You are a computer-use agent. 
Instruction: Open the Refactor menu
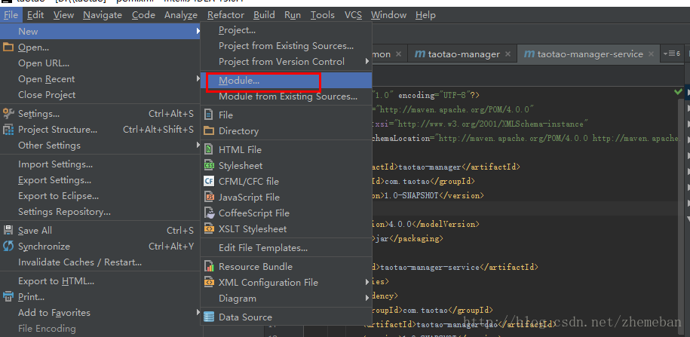[x=225, y=14]
